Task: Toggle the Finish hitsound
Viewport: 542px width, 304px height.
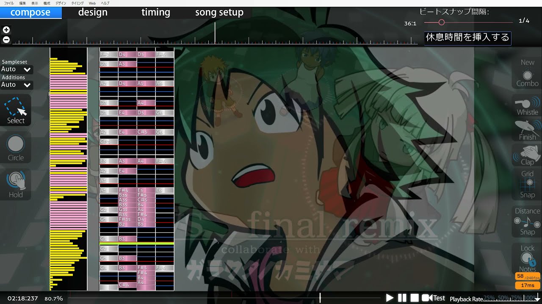Action: [527, 130]
